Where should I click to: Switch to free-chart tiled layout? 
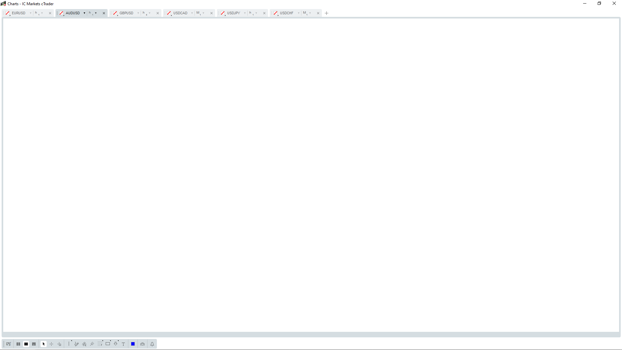(x=34, y=344)
